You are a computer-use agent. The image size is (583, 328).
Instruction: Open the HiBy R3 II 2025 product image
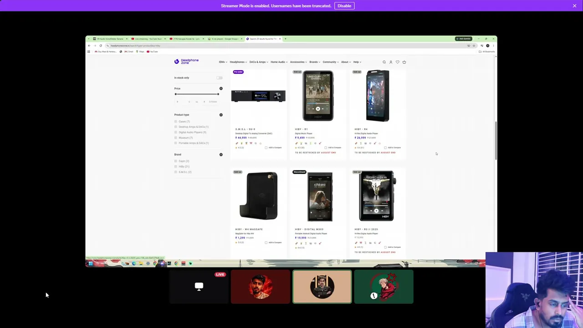[377, 196]
